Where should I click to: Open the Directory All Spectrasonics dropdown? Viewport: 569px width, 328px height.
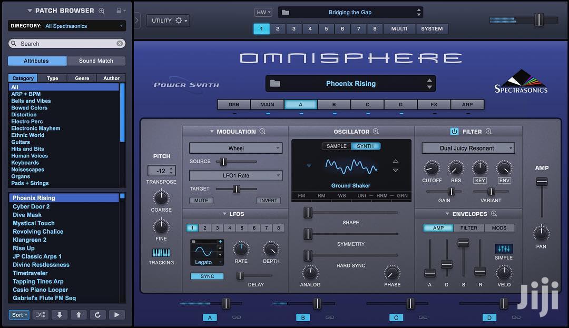click(x=67, y=26)
